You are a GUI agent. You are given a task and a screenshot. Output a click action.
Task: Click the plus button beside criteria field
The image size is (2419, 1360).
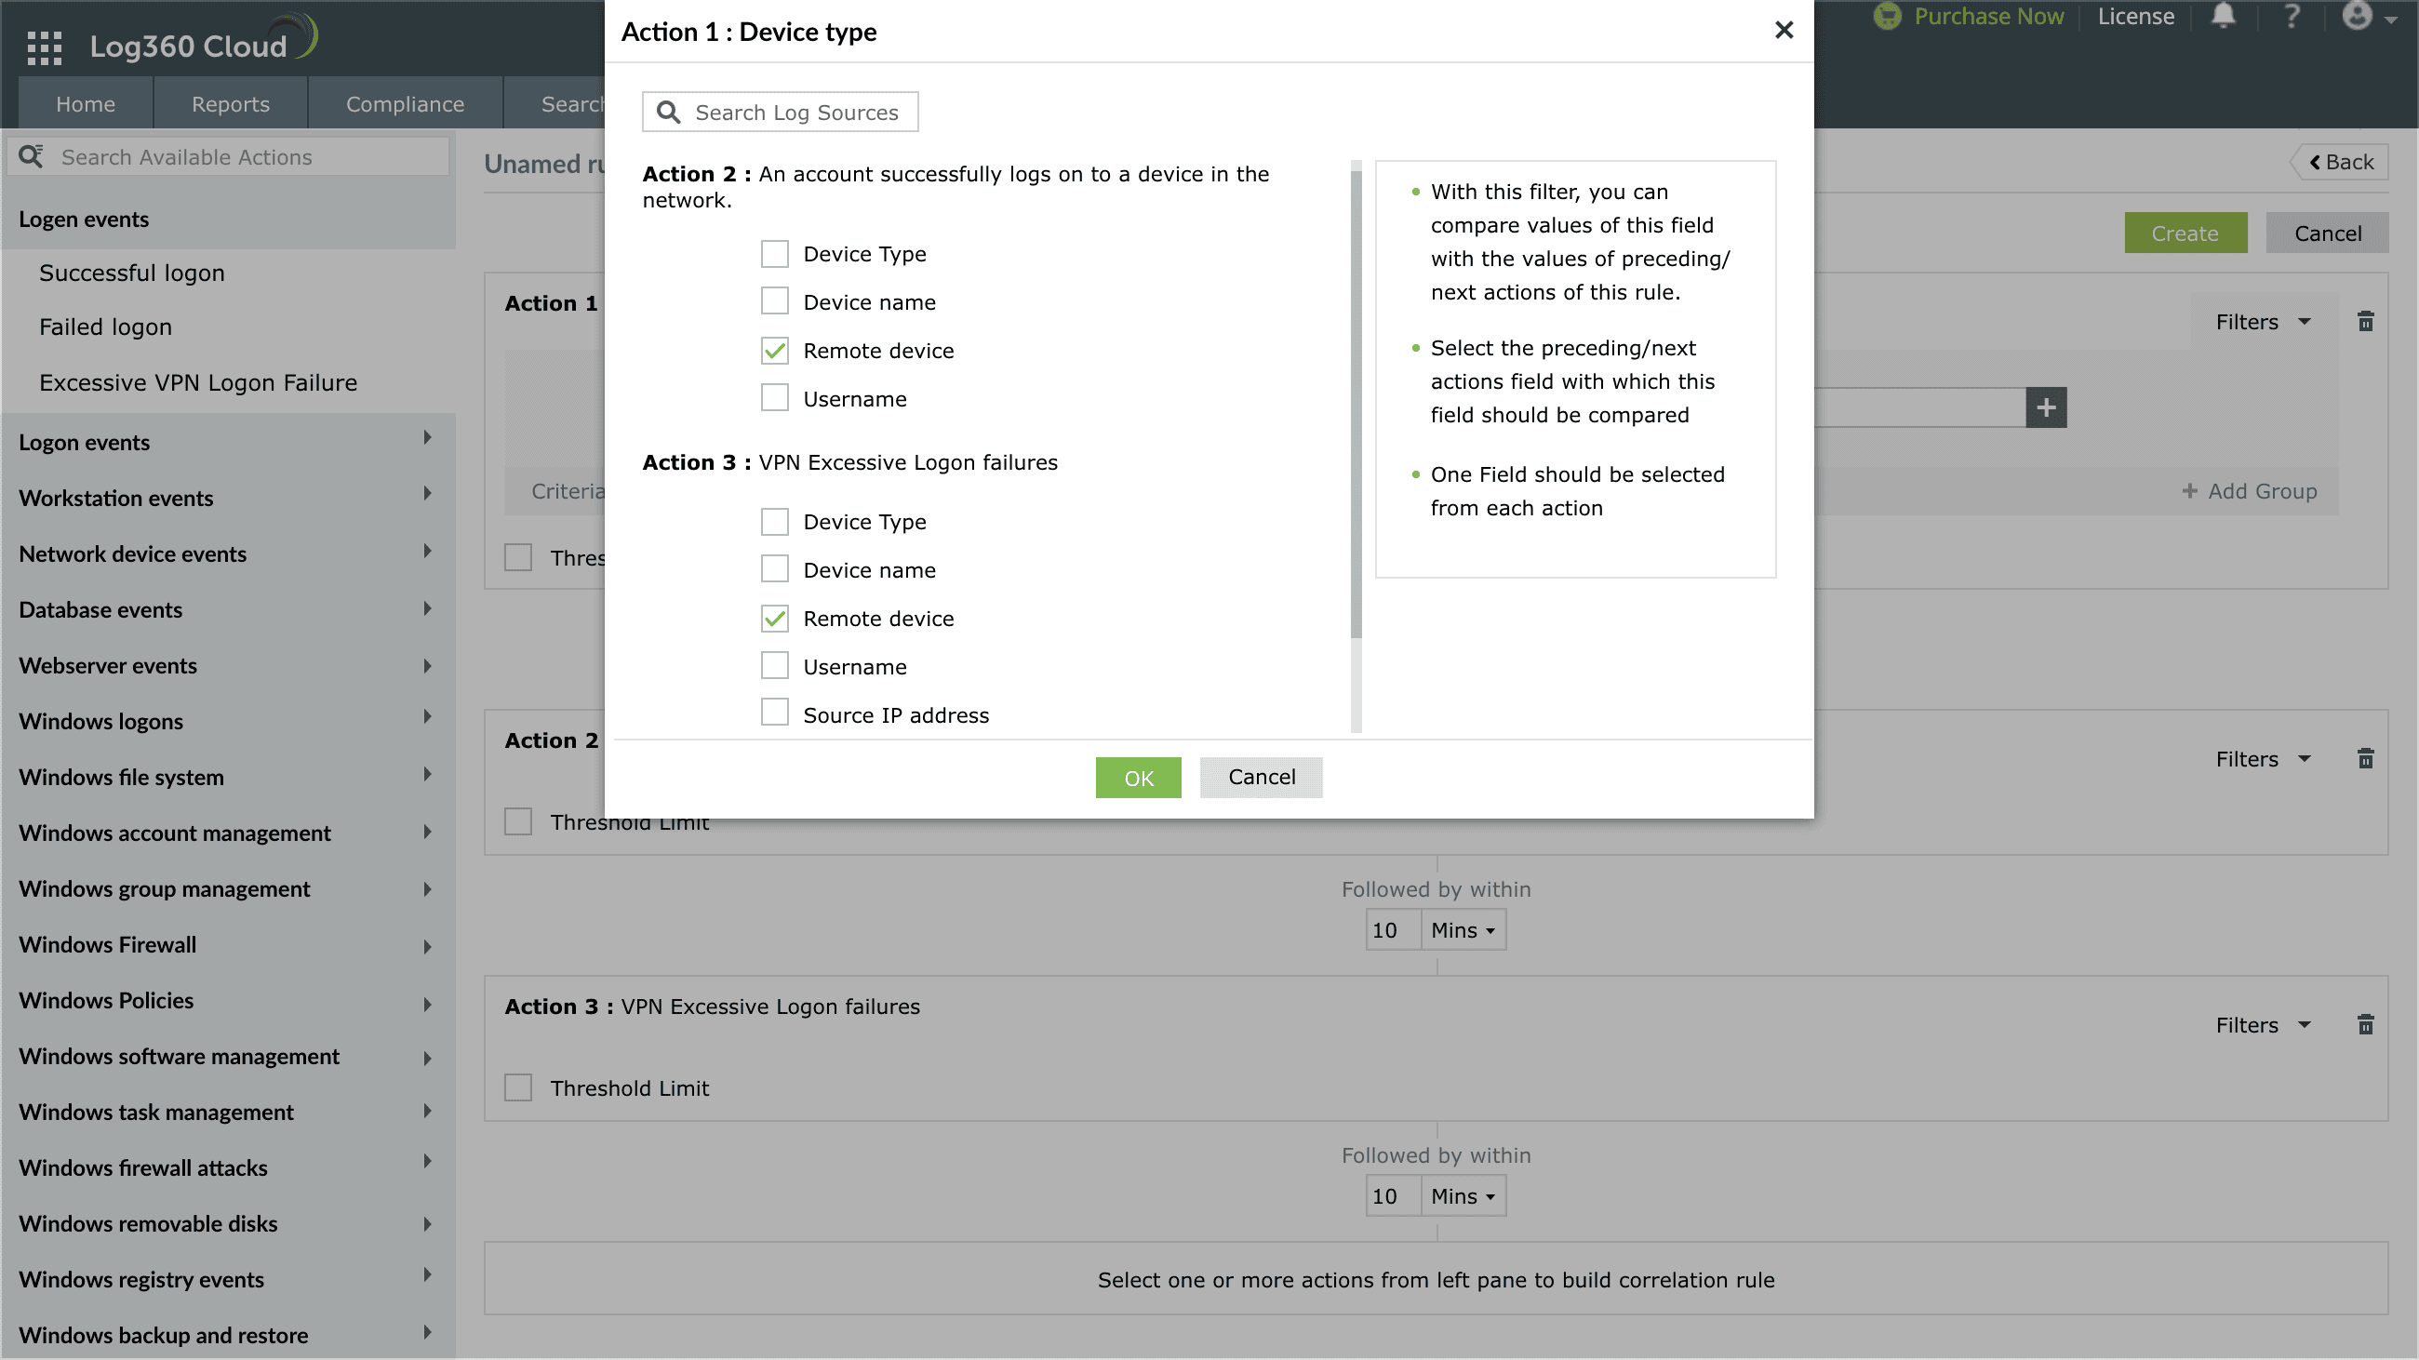point(2046,407)
